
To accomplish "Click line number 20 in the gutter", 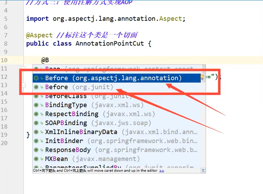I will pyautogui.click(x=4, y=143).
